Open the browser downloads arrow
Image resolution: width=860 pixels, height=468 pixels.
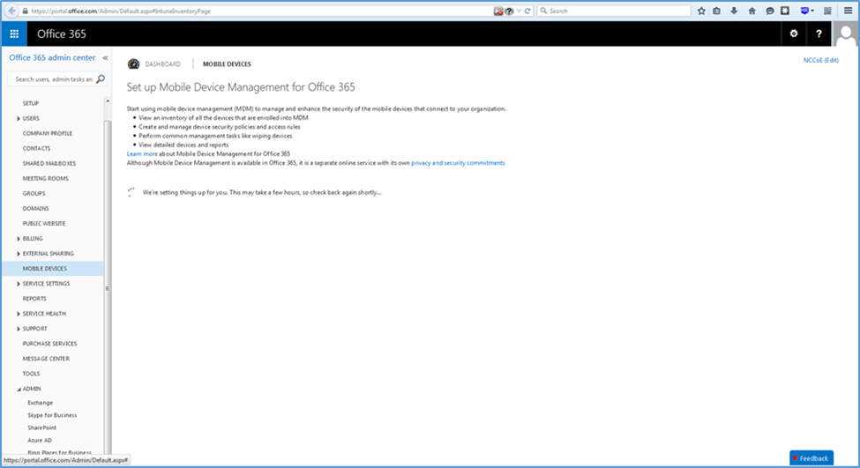[x=735, y=11]
